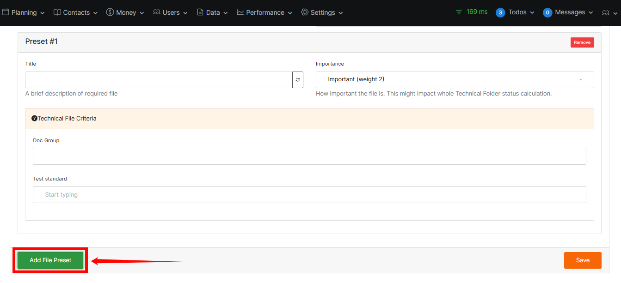Click the green latency signal icon
Image resolution: width=621 pixels, height=283 pixels.
(x=459, y=12)
